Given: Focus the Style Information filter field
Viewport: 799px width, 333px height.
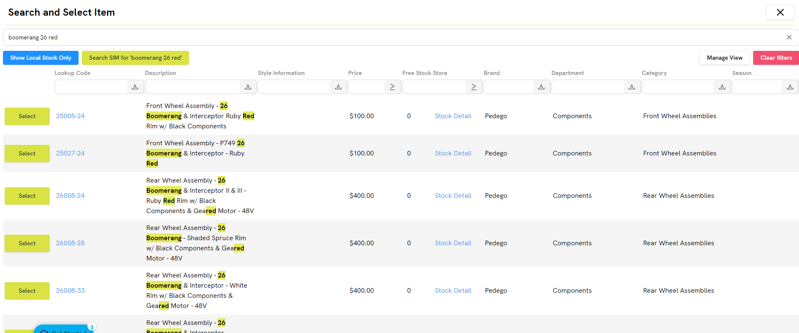Looking at the screenshot, I should point(294,87).
